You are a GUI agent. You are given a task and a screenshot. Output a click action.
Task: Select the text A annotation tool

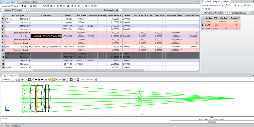point(39,80)
